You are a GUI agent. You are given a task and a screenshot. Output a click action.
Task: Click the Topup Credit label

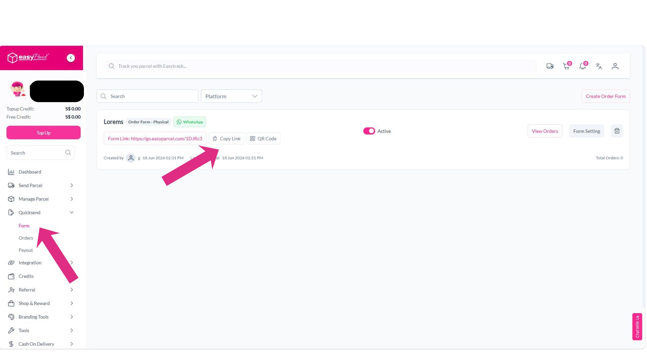[x=20, y=109]
